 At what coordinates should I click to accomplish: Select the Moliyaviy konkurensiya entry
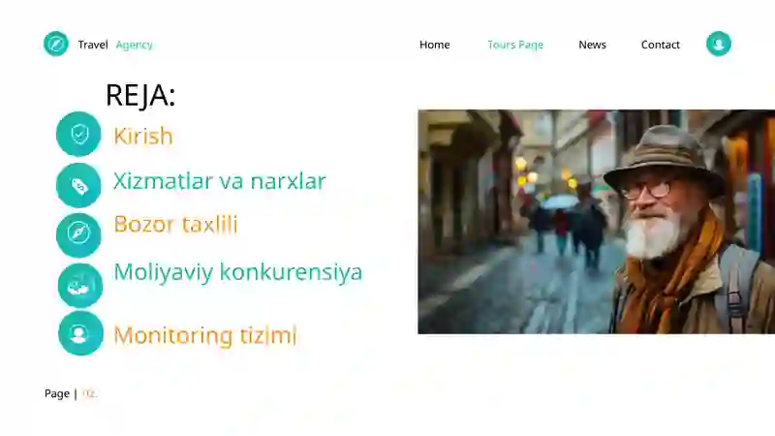(237, 272)
